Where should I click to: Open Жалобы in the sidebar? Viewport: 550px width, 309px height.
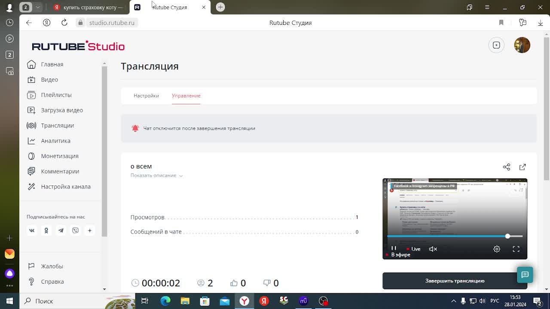(x=45, y=266)
